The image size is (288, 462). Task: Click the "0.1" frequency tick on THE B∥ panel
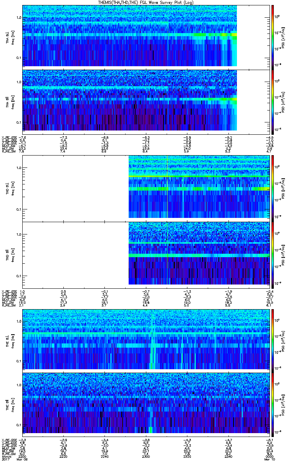click(18, 424)
